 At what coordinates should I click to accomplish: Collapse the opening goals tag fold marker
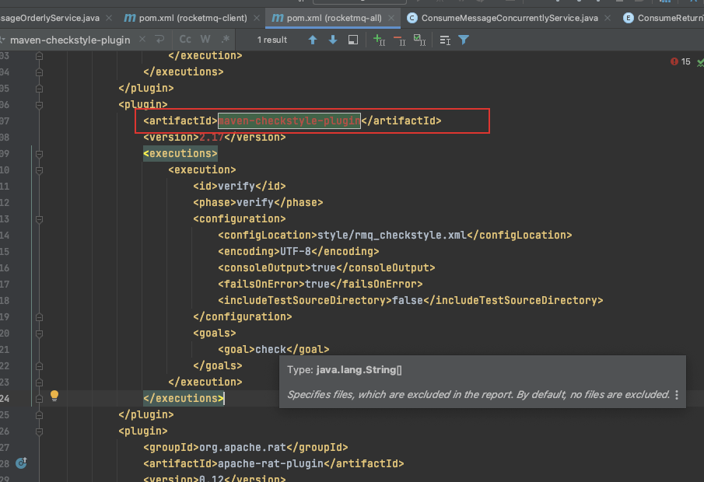[39, 334]
